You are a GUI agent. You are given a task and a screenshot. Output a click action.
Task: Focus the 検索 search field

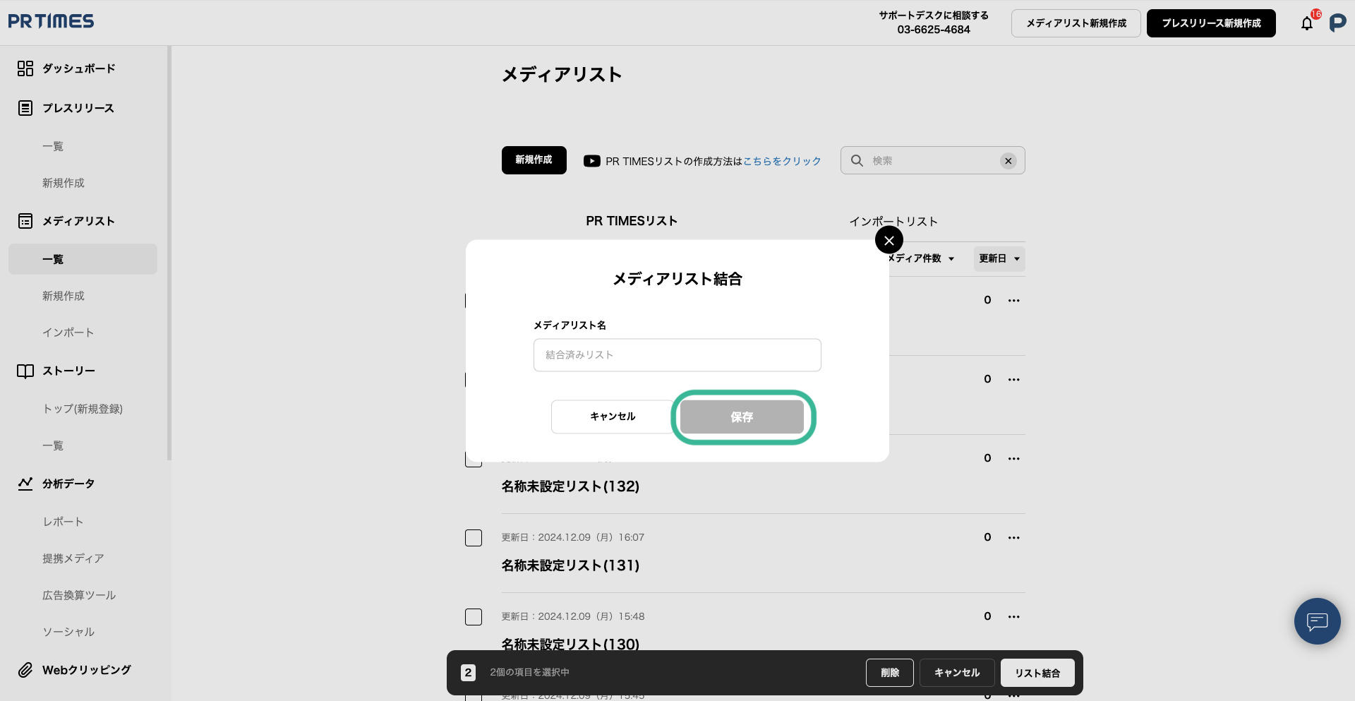(933, 160)
